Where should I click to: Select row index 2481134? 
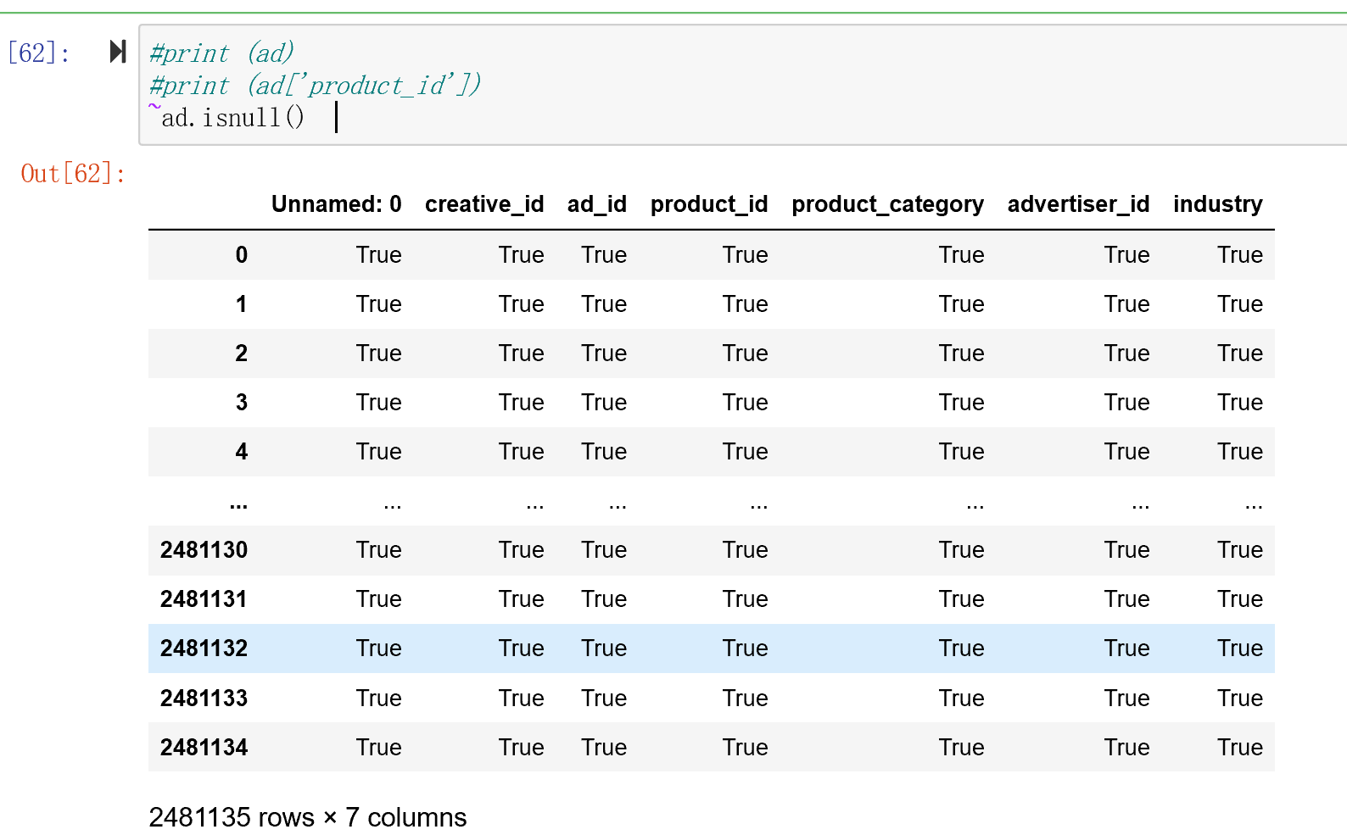[x=204, y=748]
